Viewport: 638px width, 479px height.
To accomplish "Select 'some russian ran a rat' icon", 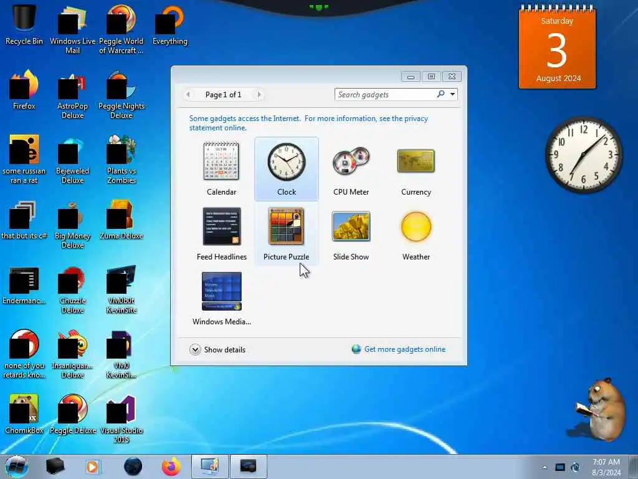I will [x=24, y=159].
